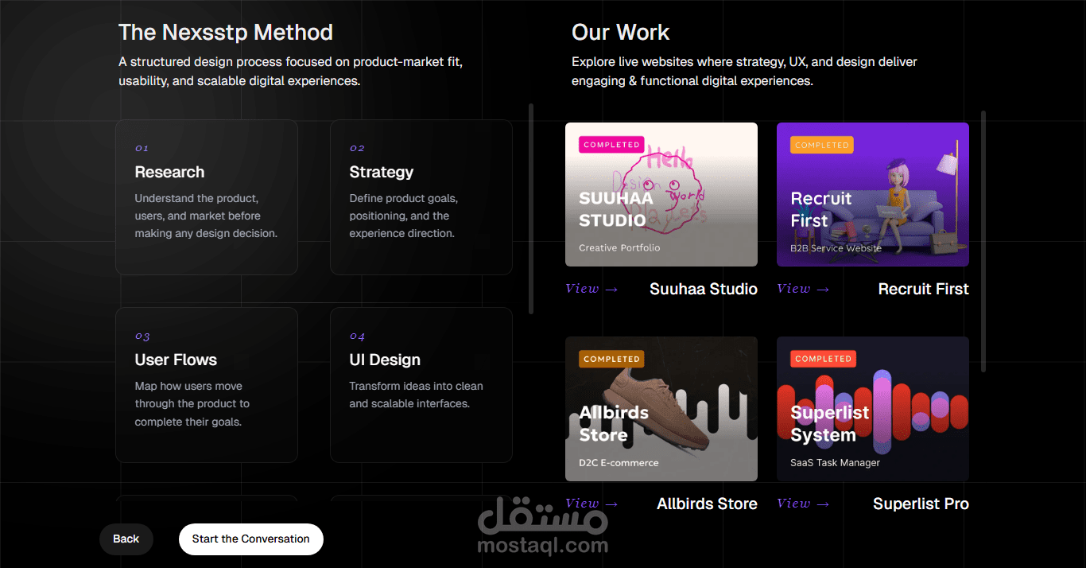
Task: Open the Recruit First project thumbnail
Action: [x=873, y=194]
